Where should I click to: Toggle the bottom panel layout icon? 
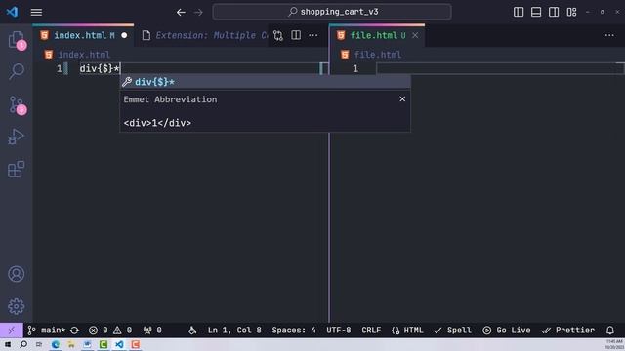point(536,12)
